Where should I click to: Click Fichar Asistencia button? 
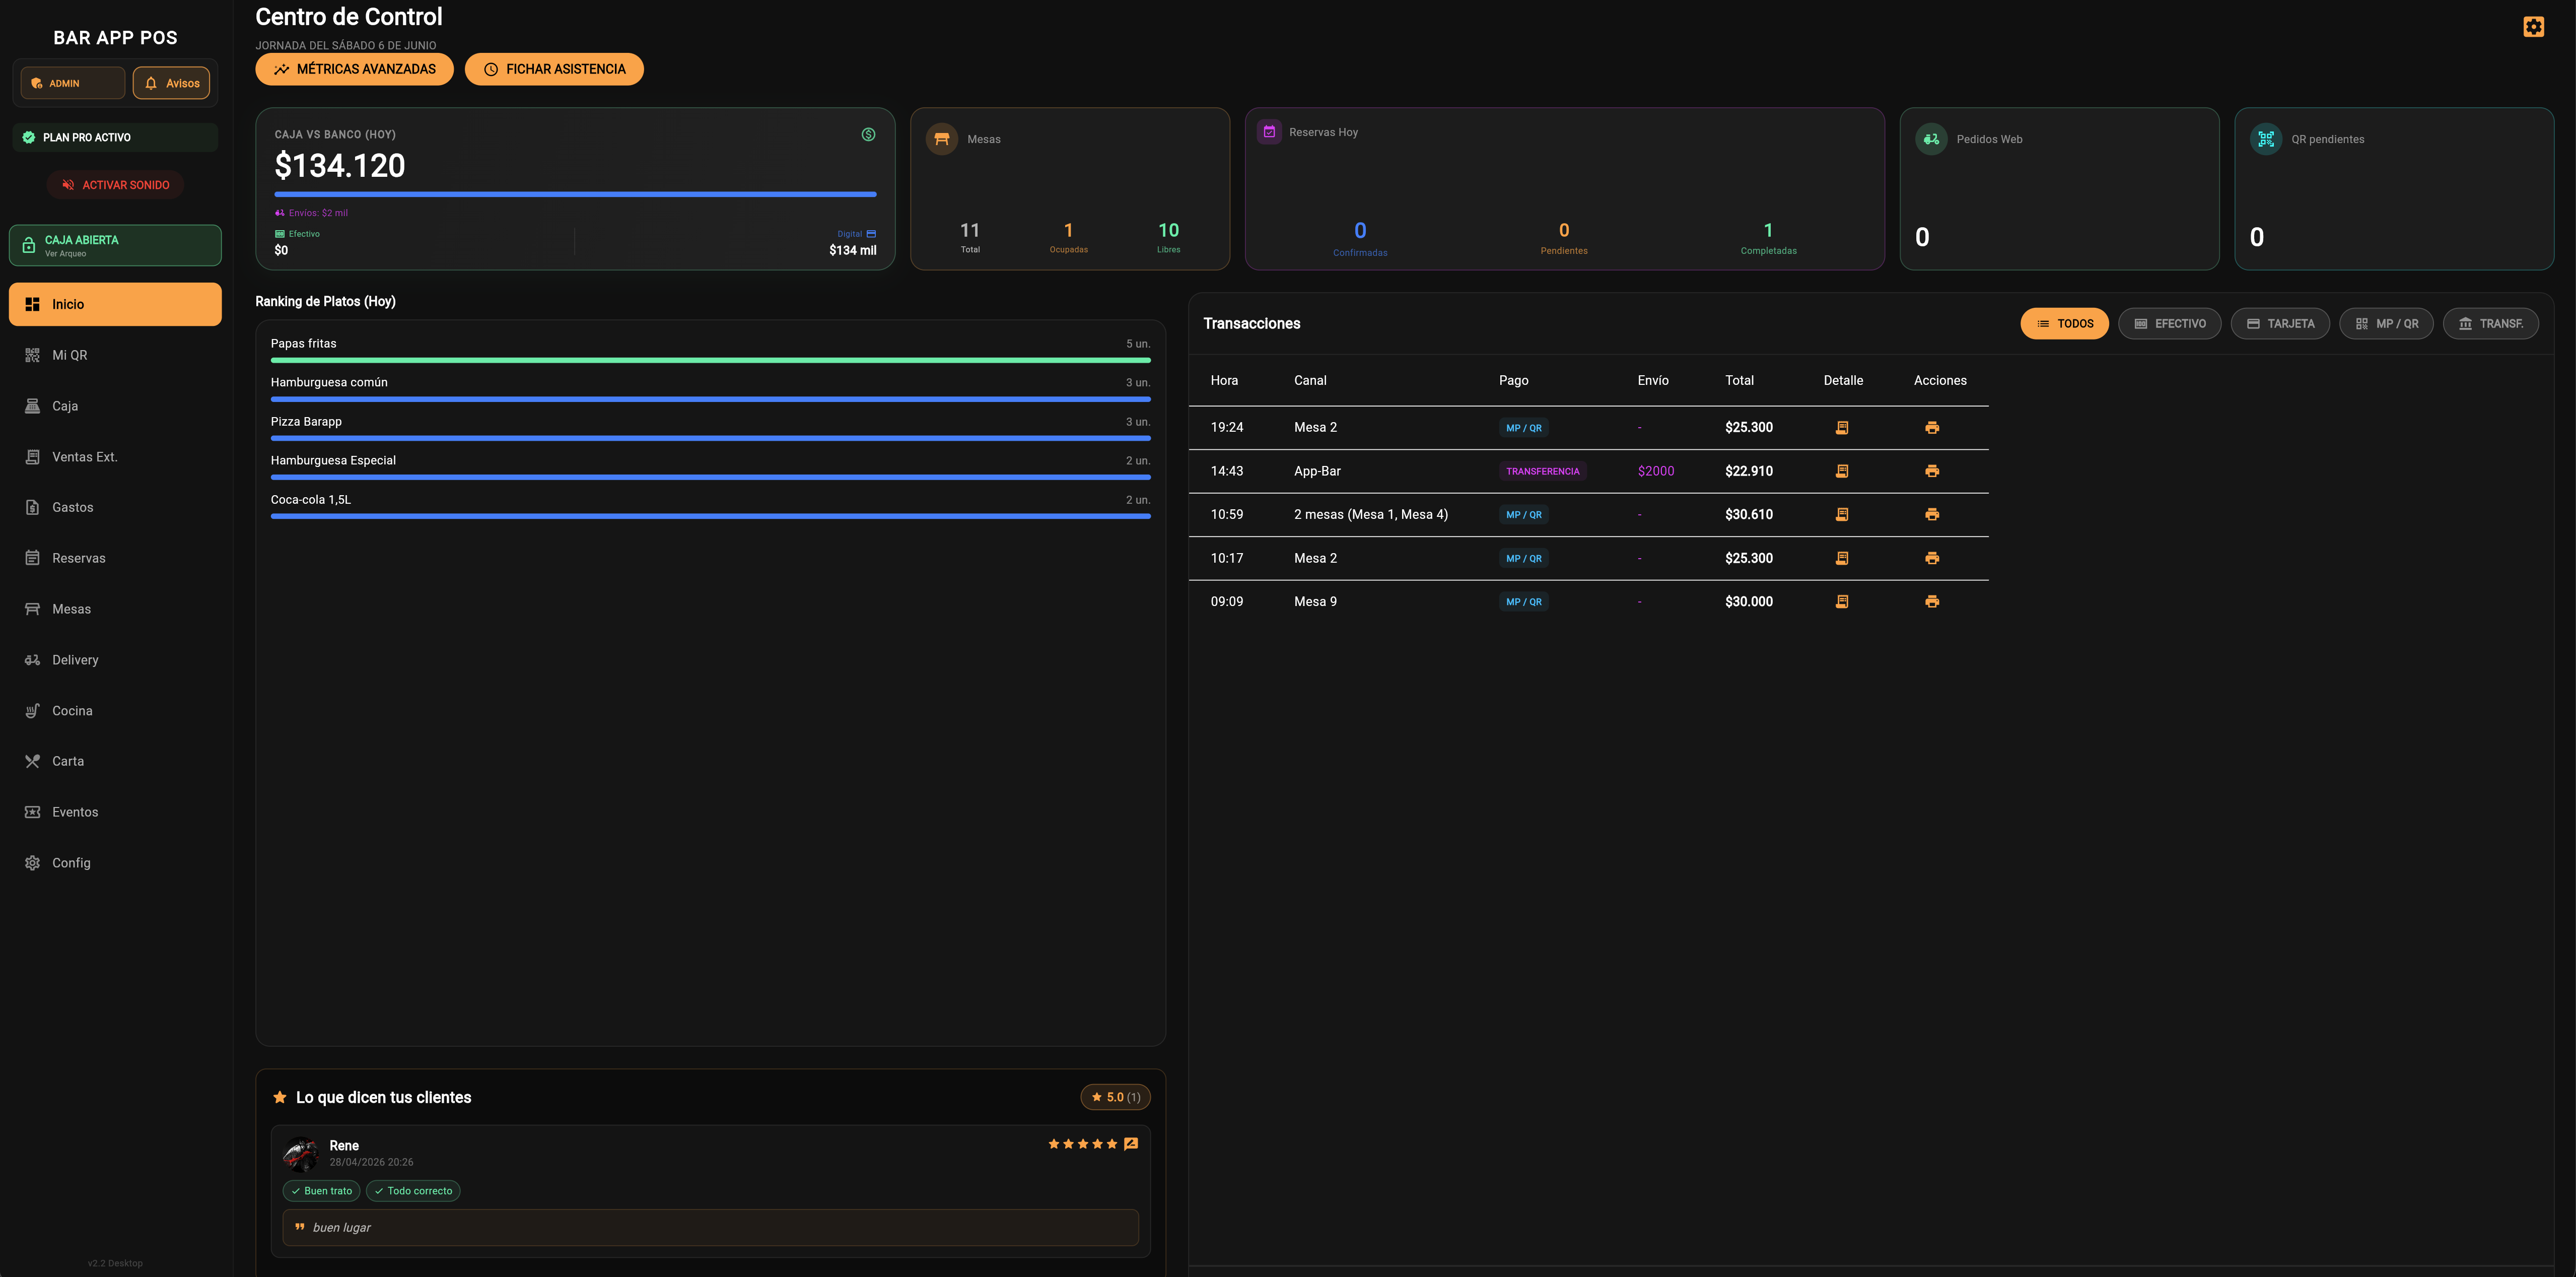(554, 70)
